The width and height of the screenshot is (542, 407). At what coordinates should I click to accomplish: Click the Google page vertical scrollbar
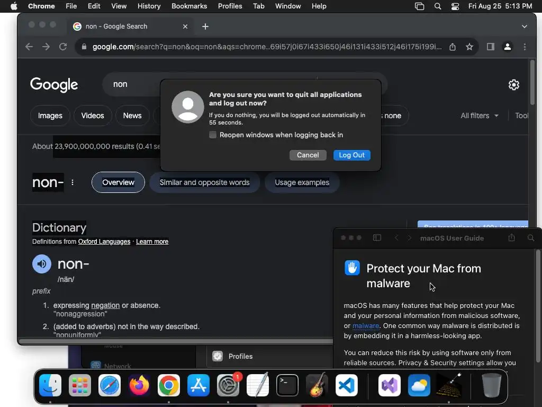(x=532, y=82)
